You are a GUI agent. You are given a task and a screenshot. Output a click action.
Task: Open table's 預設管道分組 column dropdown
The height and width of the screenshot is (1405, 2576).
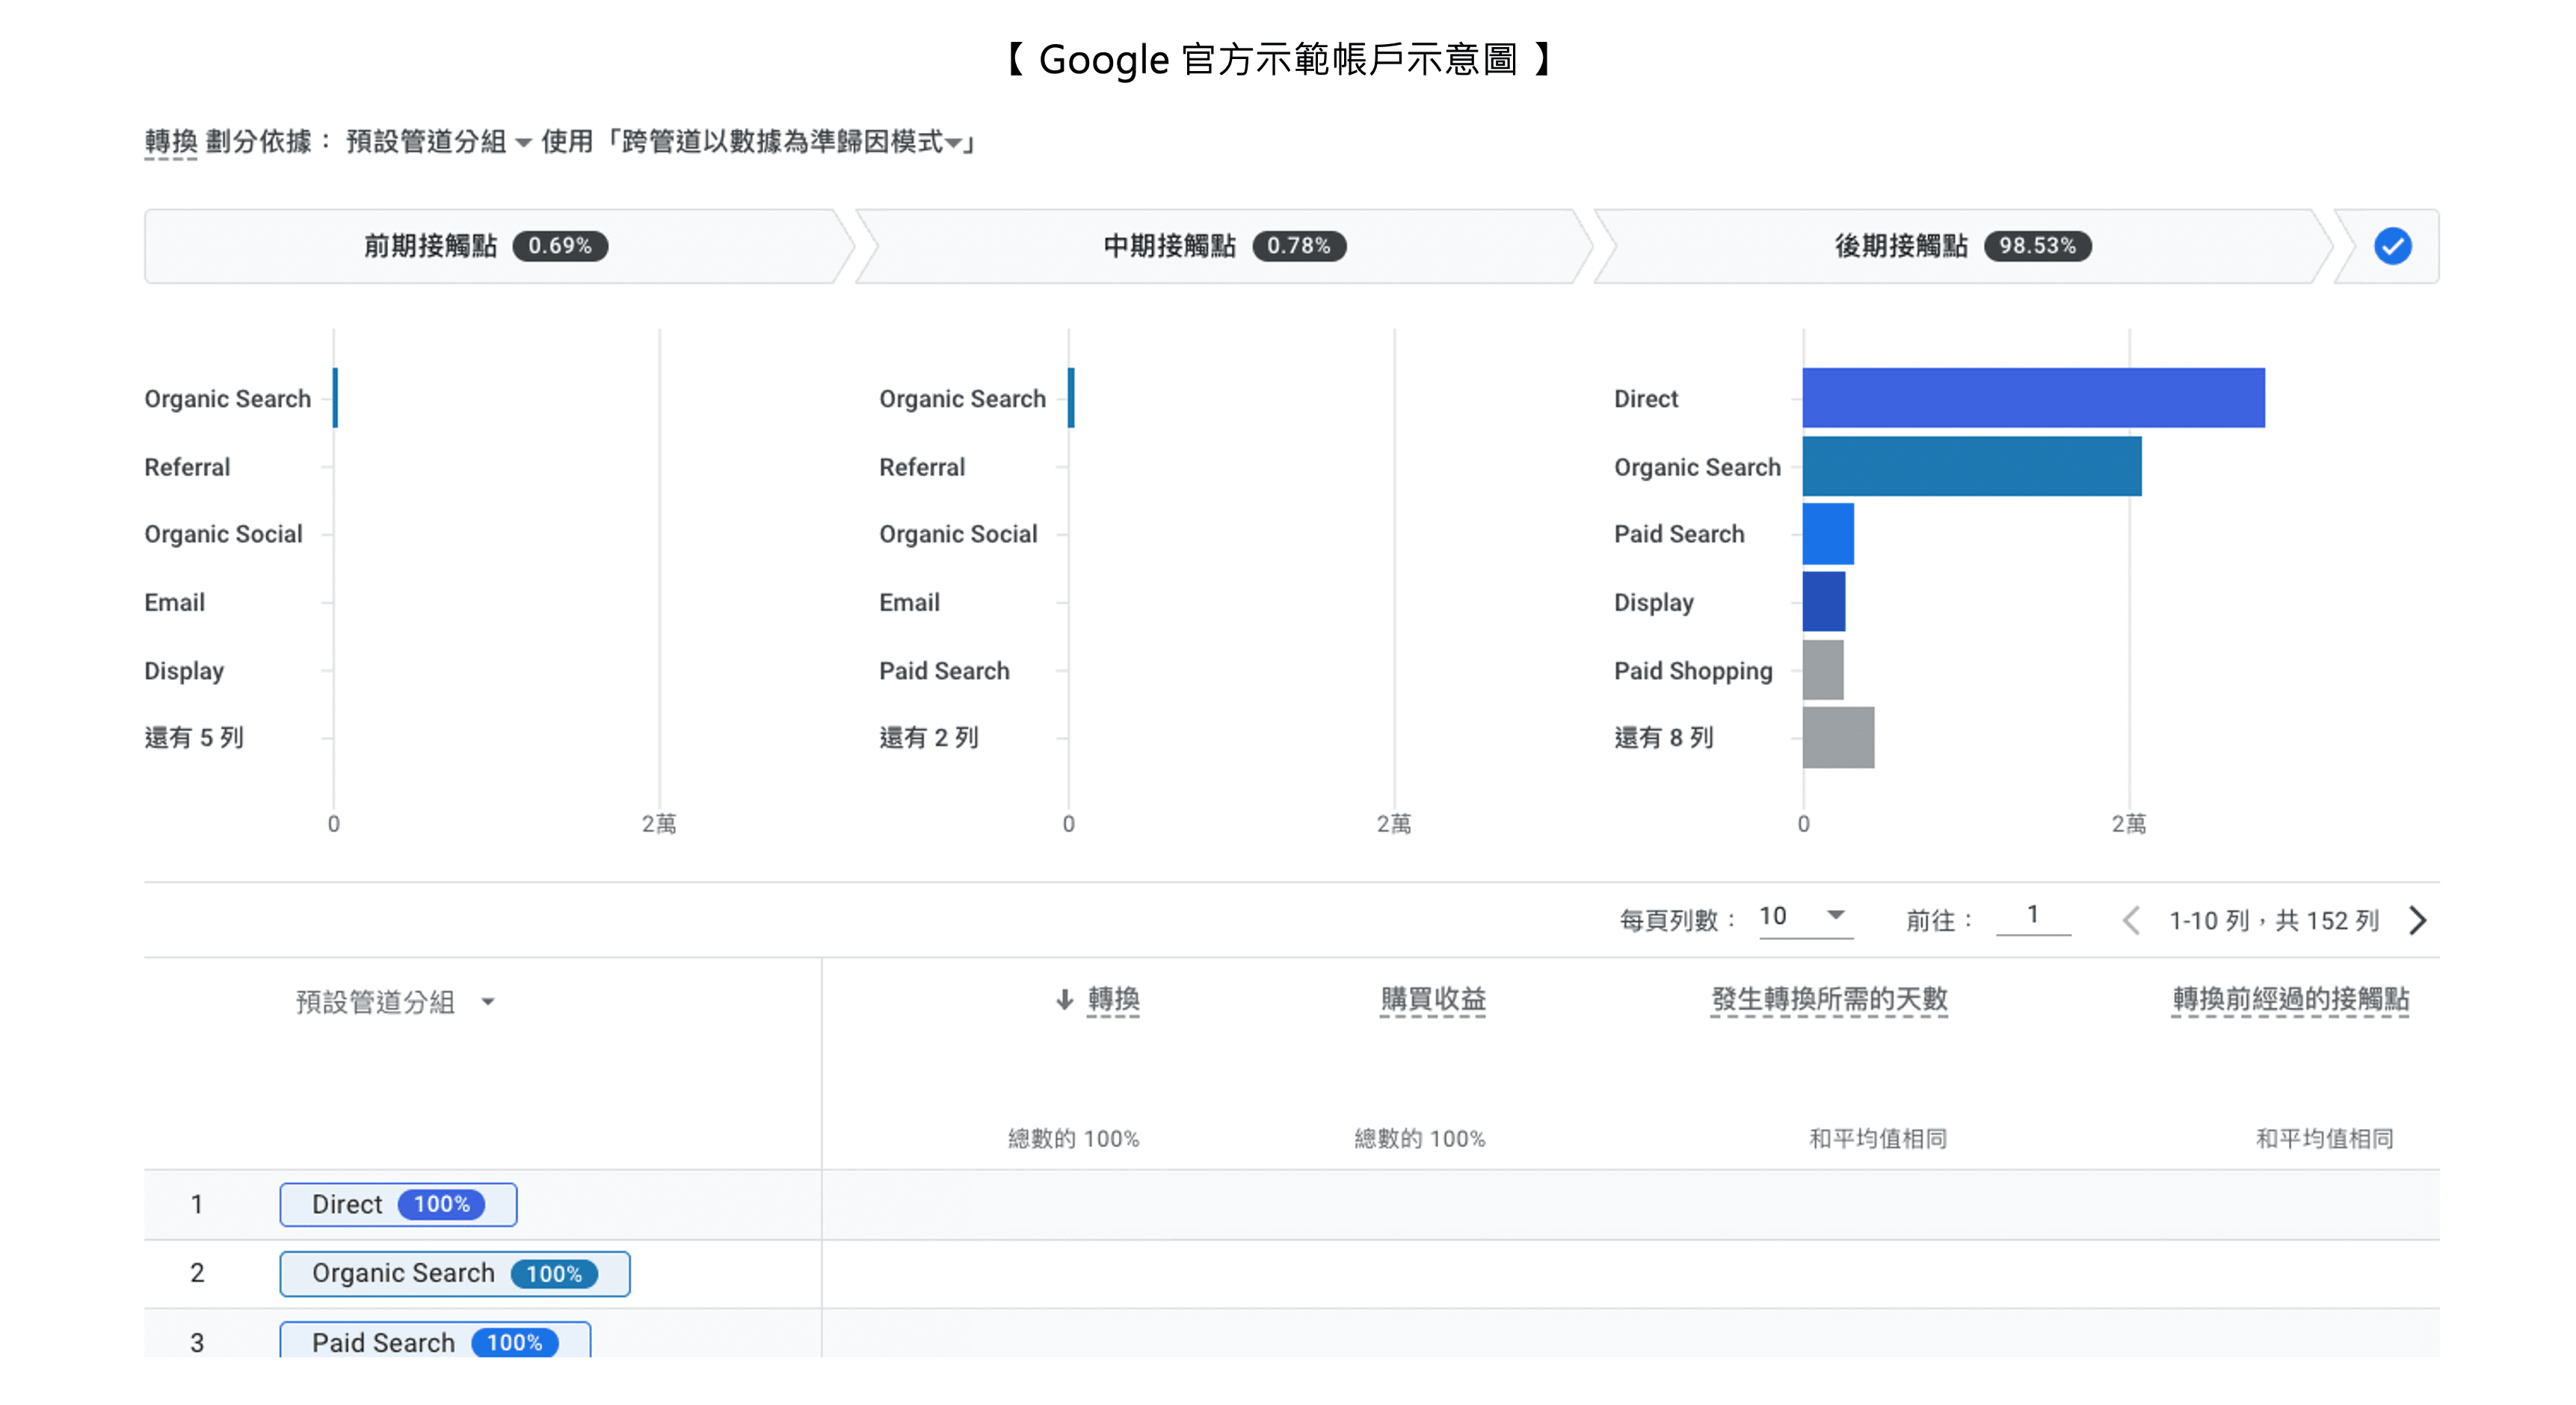coord(488,1001)
